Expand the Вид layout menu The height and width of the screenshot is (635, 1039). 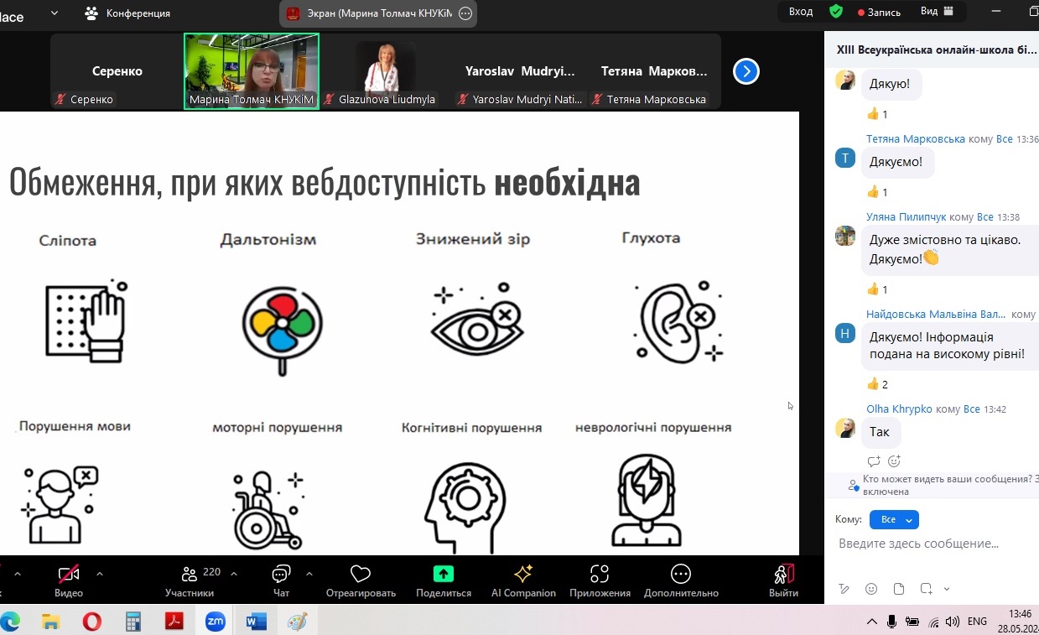click(938, 12)
